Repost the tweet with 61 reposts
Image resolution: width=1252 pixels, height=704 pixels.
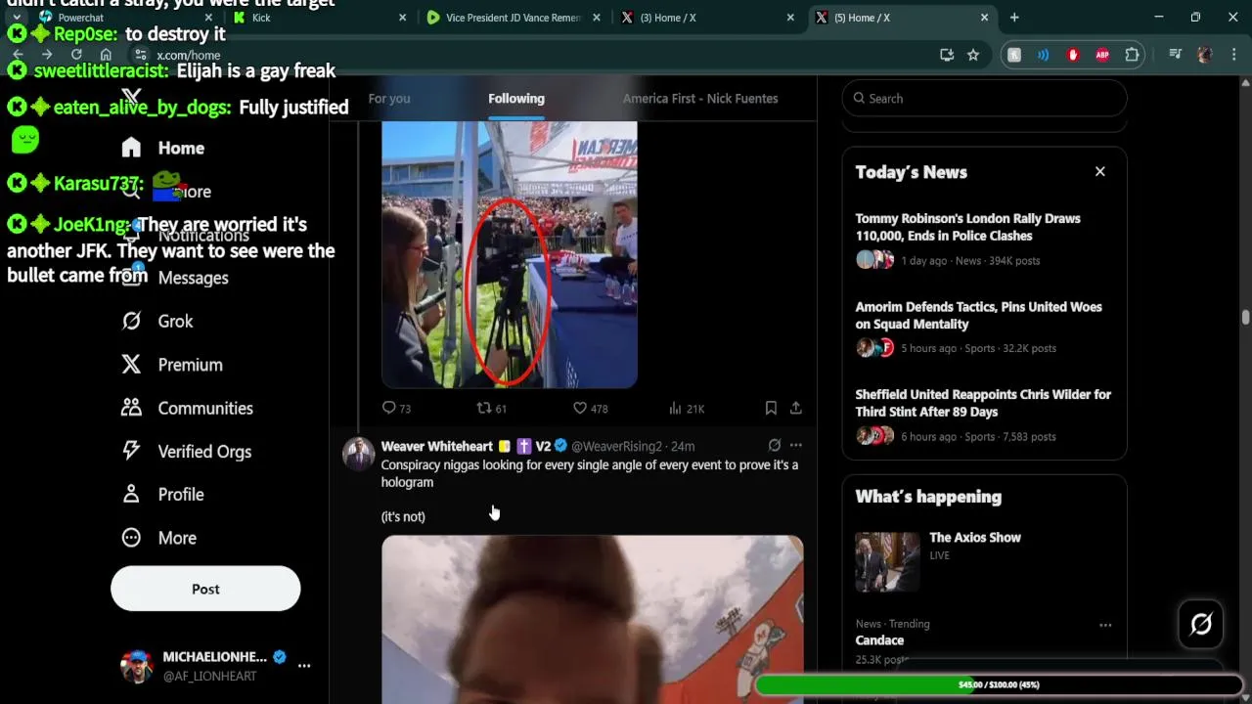click(x=491, y=408)
